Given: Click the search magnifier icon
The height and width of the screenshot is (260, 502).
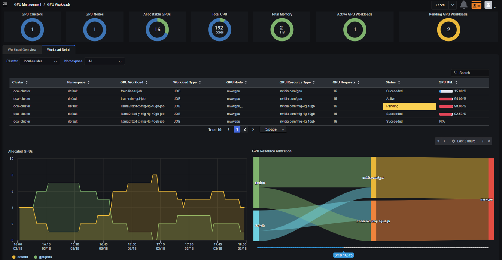Looking at the screenshot, I should point(456,73).
